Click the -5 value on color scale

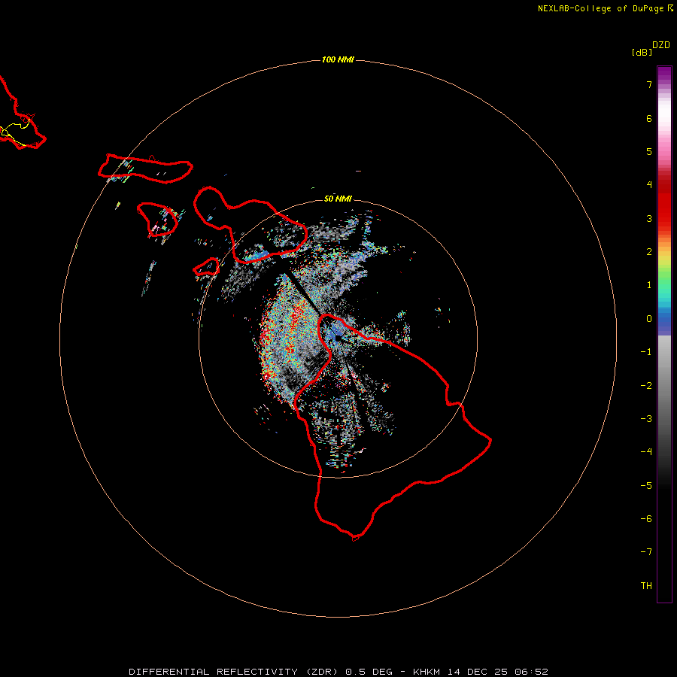[x=646, y=486]
